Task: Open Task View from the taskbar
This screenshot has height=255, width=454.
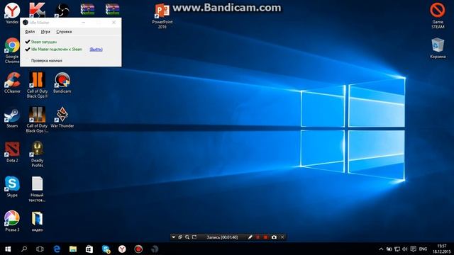Action: 40,249
